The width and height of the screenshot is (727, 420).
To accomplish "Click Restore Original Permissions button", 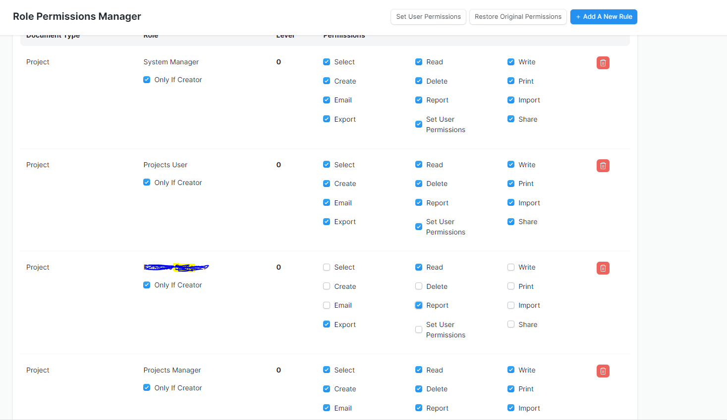I will coord(517,17).
